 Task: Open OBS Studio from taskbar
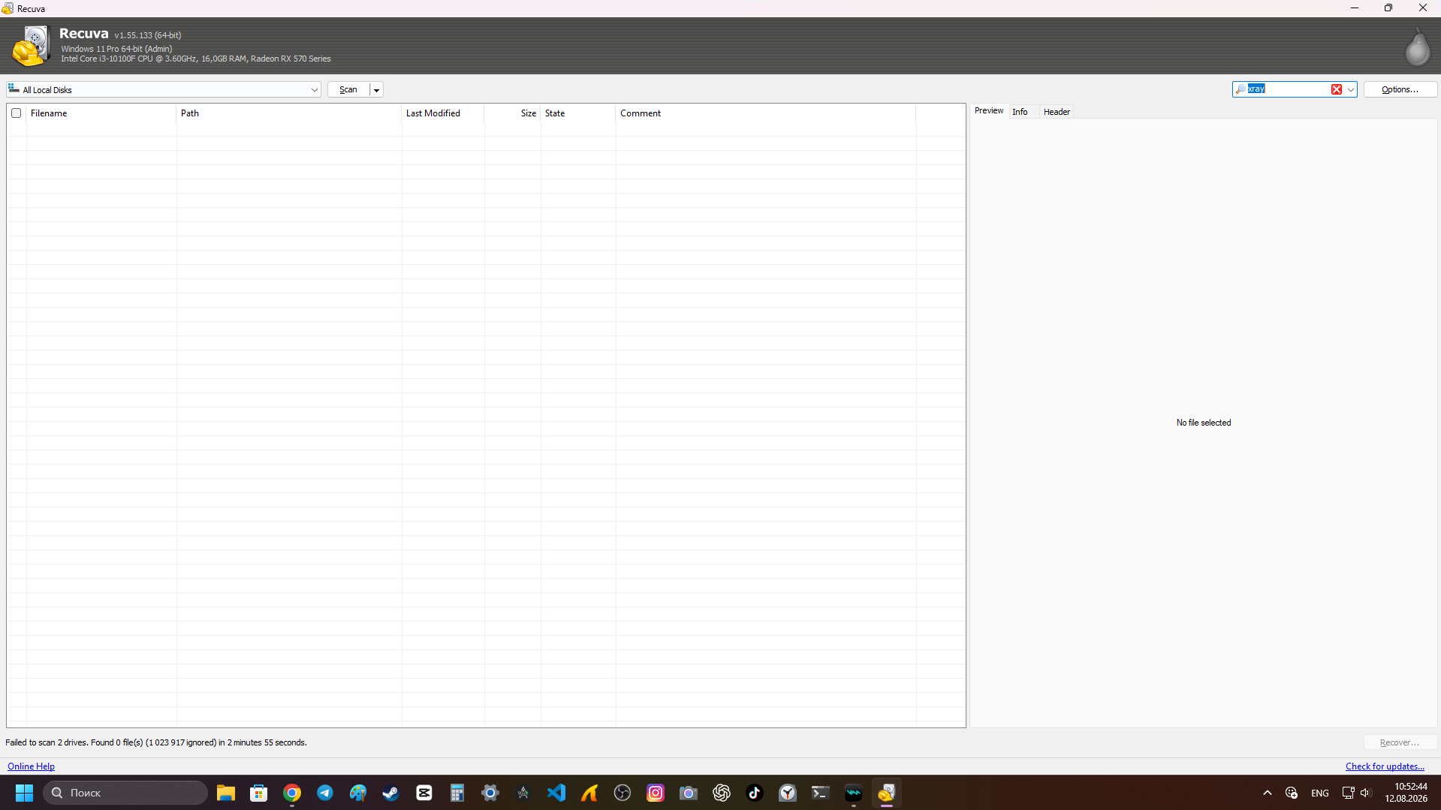click(x=623, y=793)
